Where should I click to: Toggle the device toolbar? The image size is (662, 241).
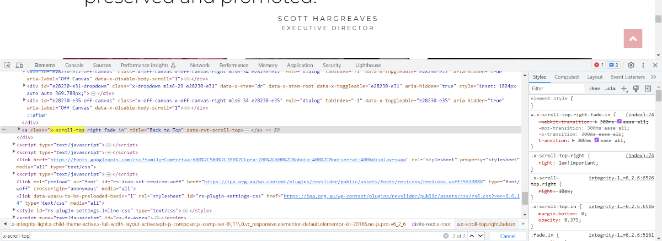click(x=19, y=65)
